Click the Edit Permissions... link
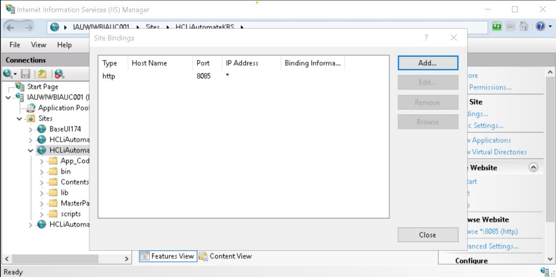 490,87
